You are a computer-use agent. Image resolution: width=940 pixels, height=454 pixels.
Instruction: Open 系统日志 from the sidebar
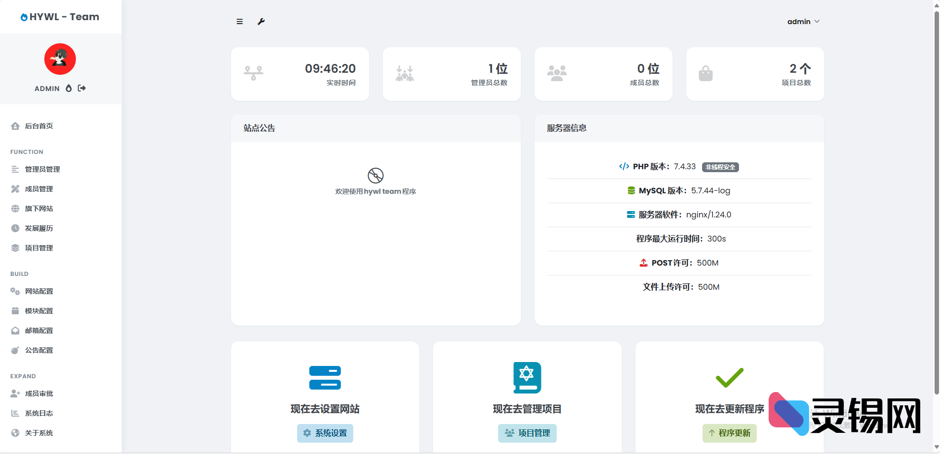pos(38,413)
